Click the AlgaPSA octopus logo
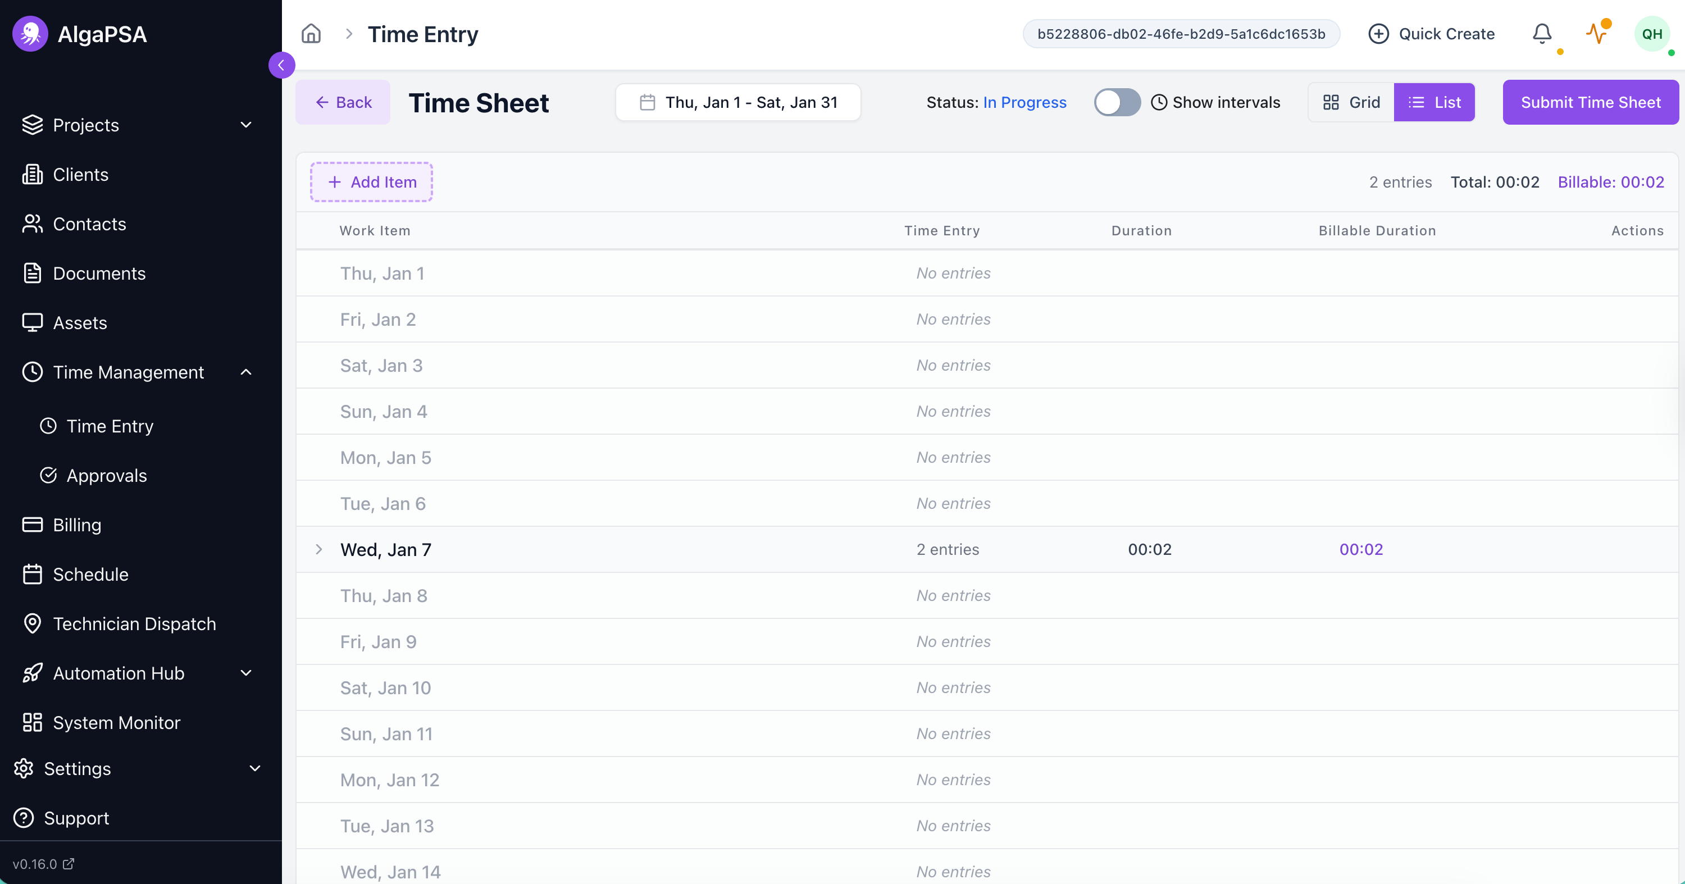1685x884 pixels. (30, 33)
